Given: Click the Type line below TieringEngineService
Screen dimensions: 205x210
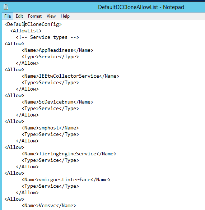Looking at the screenshot, I should 50,160.
